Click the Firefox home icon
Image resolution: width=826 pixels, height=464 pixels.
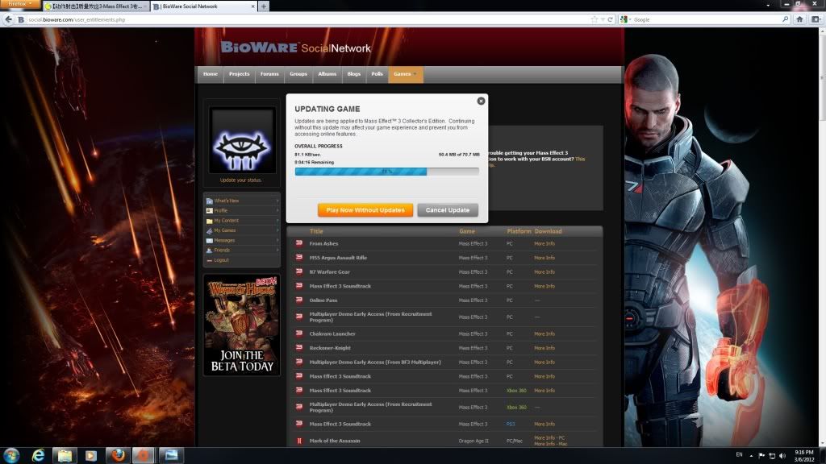[x=799, y=19]
